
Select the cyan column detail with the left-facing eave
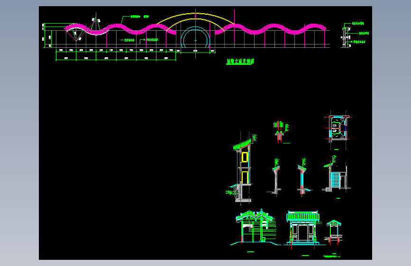pyautogui.click(x=275, y=177)
